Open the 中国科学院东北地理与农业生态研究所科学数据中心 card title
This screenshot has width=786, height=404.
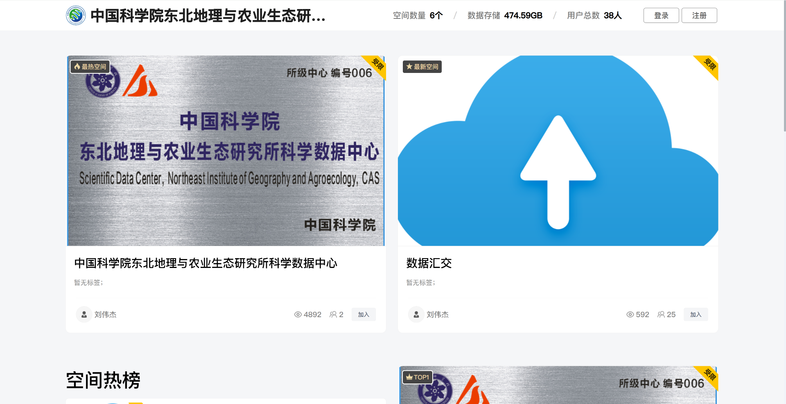point(206,263)
